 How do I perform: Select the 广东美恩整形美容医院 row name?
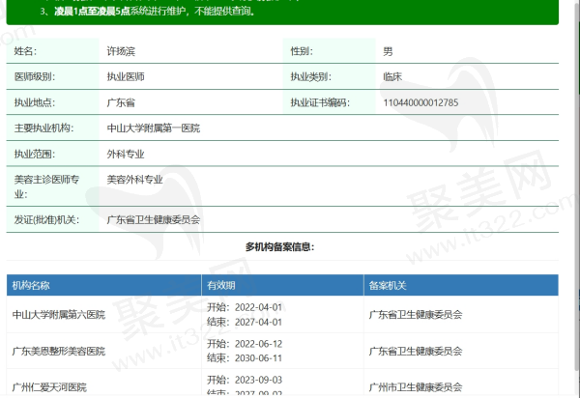(x=59, y=351)
